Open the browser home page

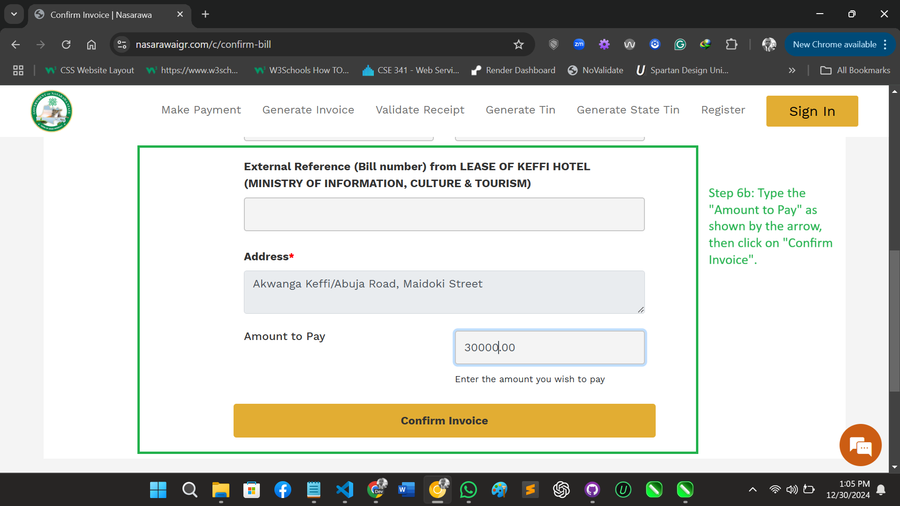point(91,45)
